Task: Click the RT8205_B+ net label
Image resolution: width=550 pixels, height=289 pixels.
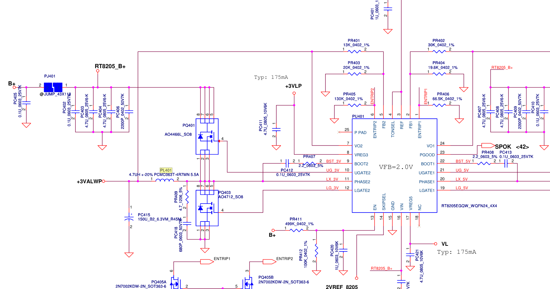Action: 110,66
